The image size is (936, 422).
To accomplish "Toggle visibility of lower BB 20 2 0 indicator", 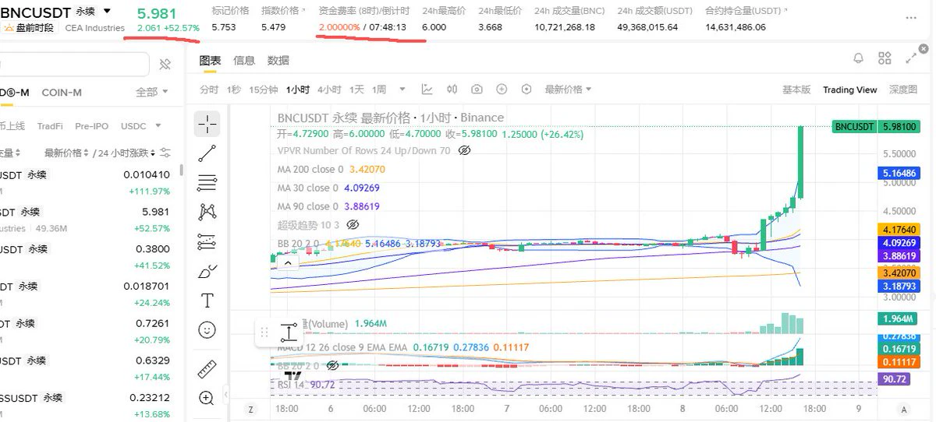I will pyautogui.click(x=333, y=364).
